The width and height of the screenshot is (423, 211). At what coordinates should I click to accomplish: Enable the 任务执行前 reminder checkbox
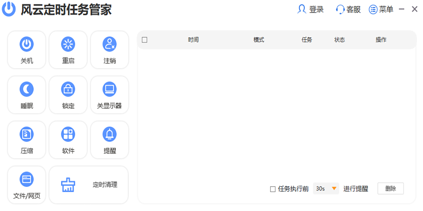tap(273, 189)
